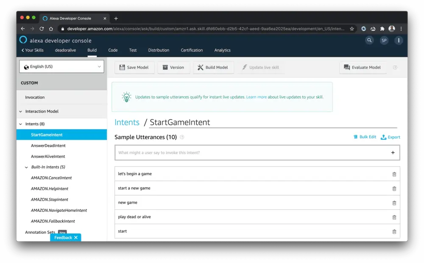Select AnswerDeadIntent in the sidebar
Screen dimensions: 424x263
pos(48,146)
